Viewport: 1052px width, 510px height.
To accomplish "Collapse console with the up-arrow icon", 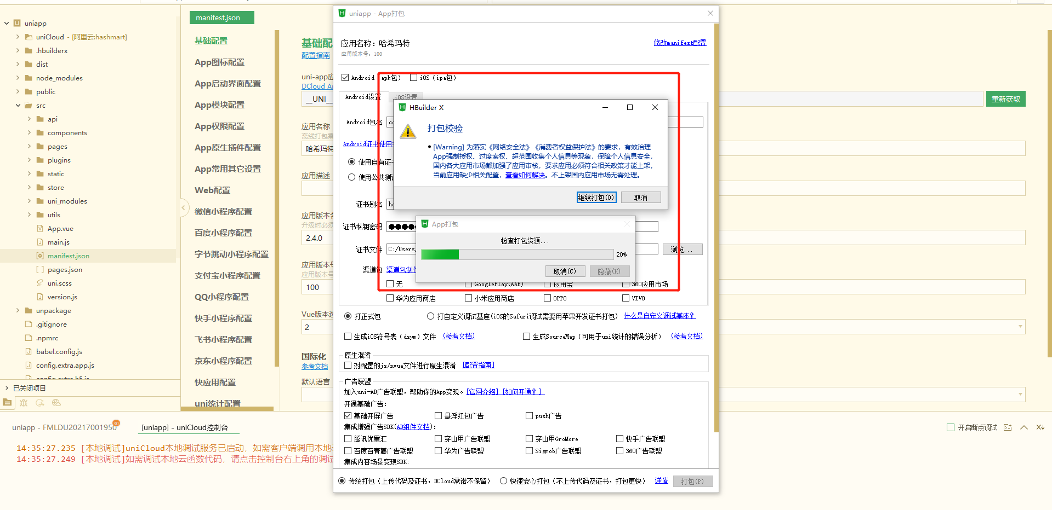I will point(1023,427).
